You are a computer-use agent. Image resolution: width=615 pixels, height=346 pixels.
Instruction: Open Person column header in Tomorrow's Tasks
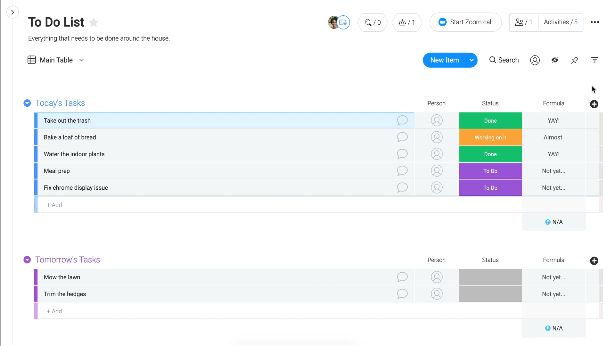coord(436,260)
